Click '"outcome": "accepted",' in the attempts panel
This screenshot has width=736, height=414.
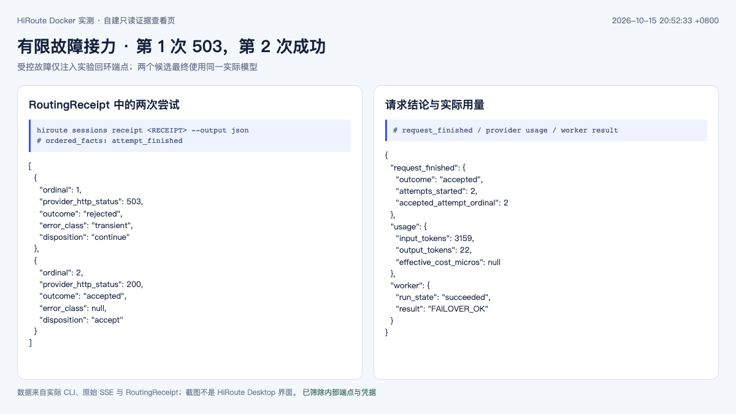pos(83,296)
